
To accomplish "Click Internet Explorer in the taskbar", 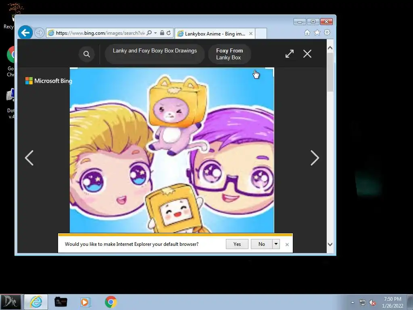I will [x=36, y=302].
